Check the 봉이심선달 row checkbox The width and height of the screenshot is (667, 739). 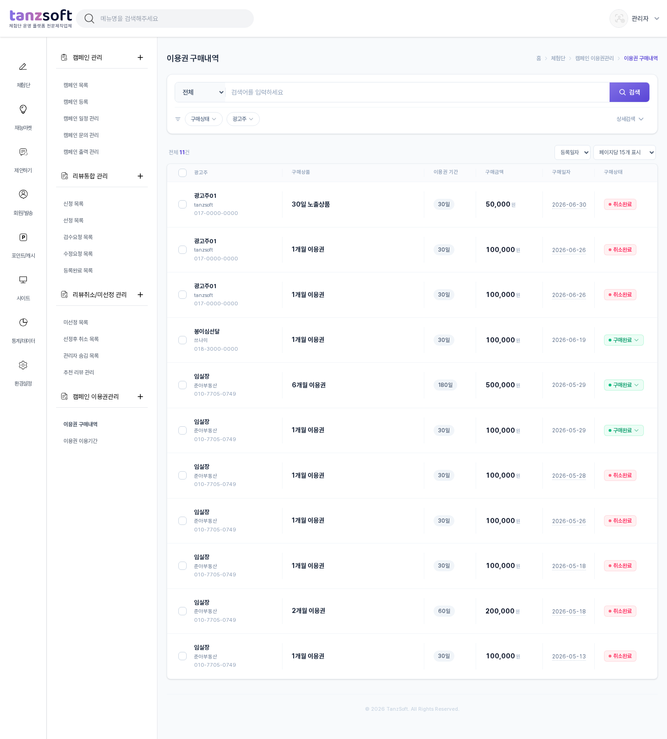click(x=182, y=340)
